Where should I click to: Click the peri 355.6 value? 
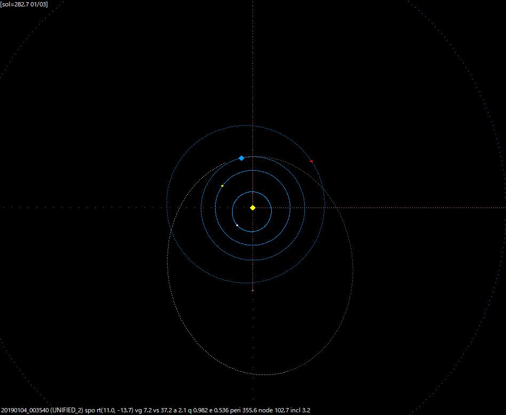click(244, 410)
